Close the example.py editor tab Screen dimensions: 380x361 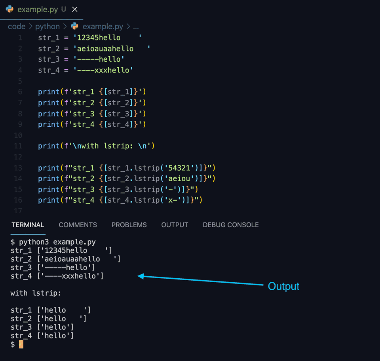(75, 9)
